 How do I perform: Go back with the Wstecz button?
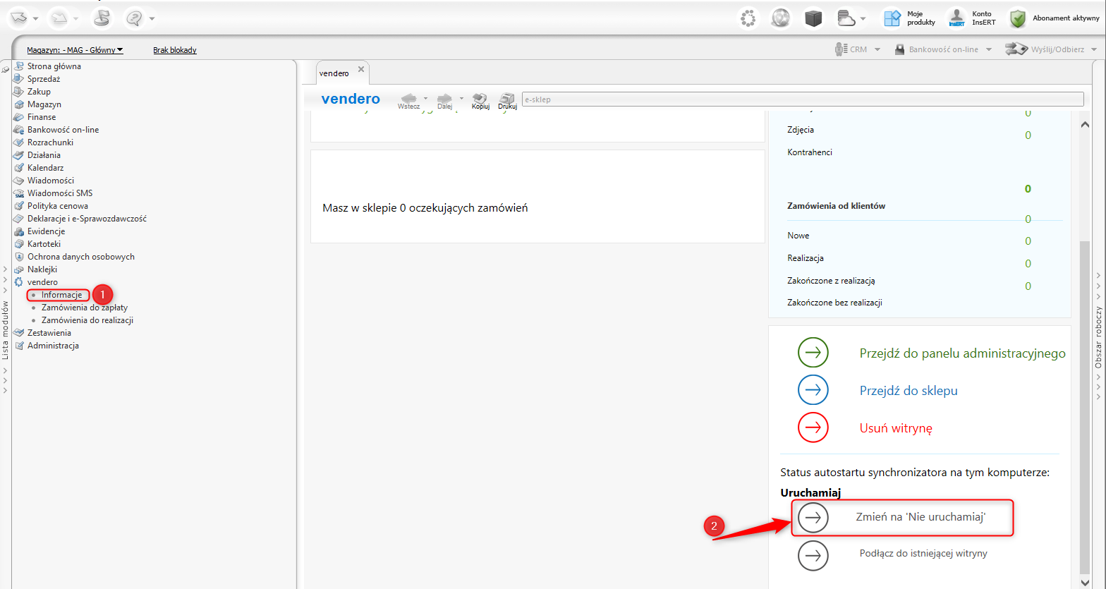click(x=409, y=101)
